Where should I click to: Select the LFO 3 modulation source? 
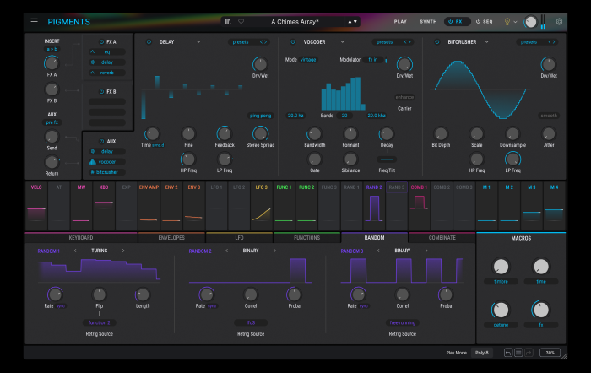tap(262, 206)
